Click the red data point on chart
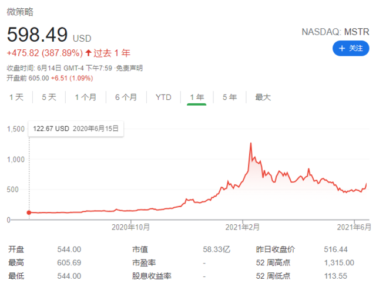Image resolution: width=376 pixels, height=287 pixels. pyautogui.click(x=29, y=212)
